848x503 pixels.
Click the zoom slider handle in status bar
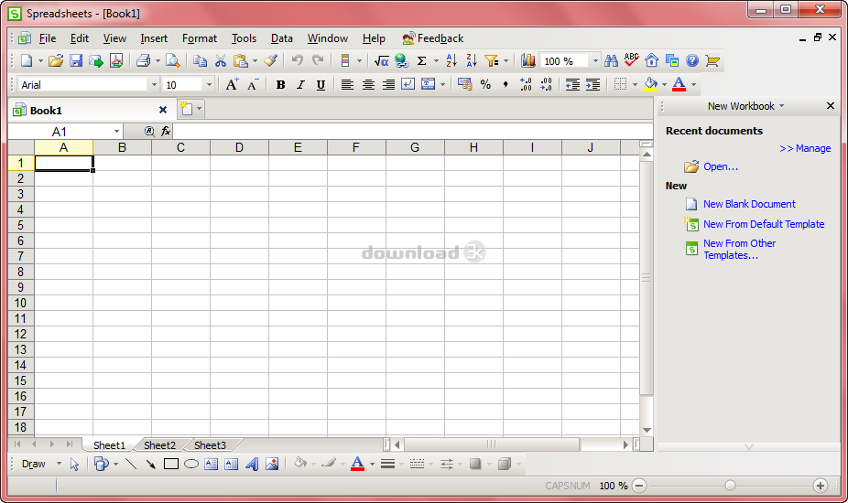tap(730, 486)
